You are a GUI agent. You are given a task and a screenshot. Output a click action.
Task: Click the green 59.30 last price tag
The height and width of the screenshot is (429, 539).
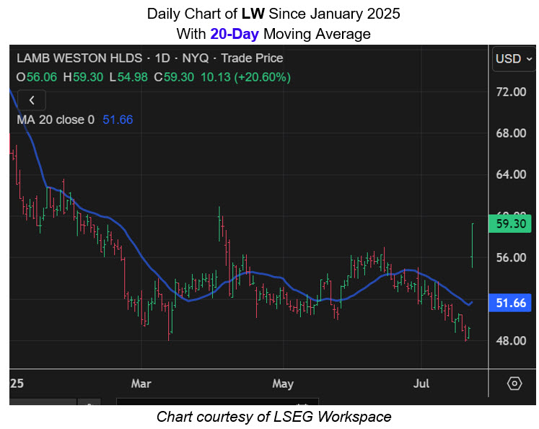[514, 224]
